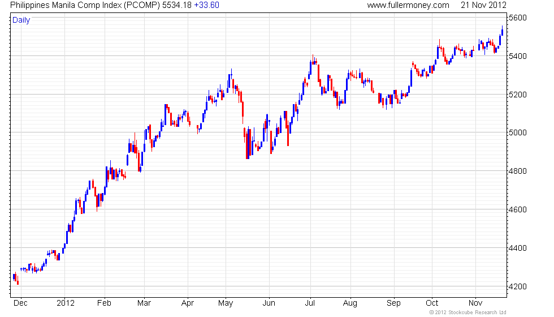Select the 'Dec' label on time axis
554x317 pixels.
coord(20,303)
